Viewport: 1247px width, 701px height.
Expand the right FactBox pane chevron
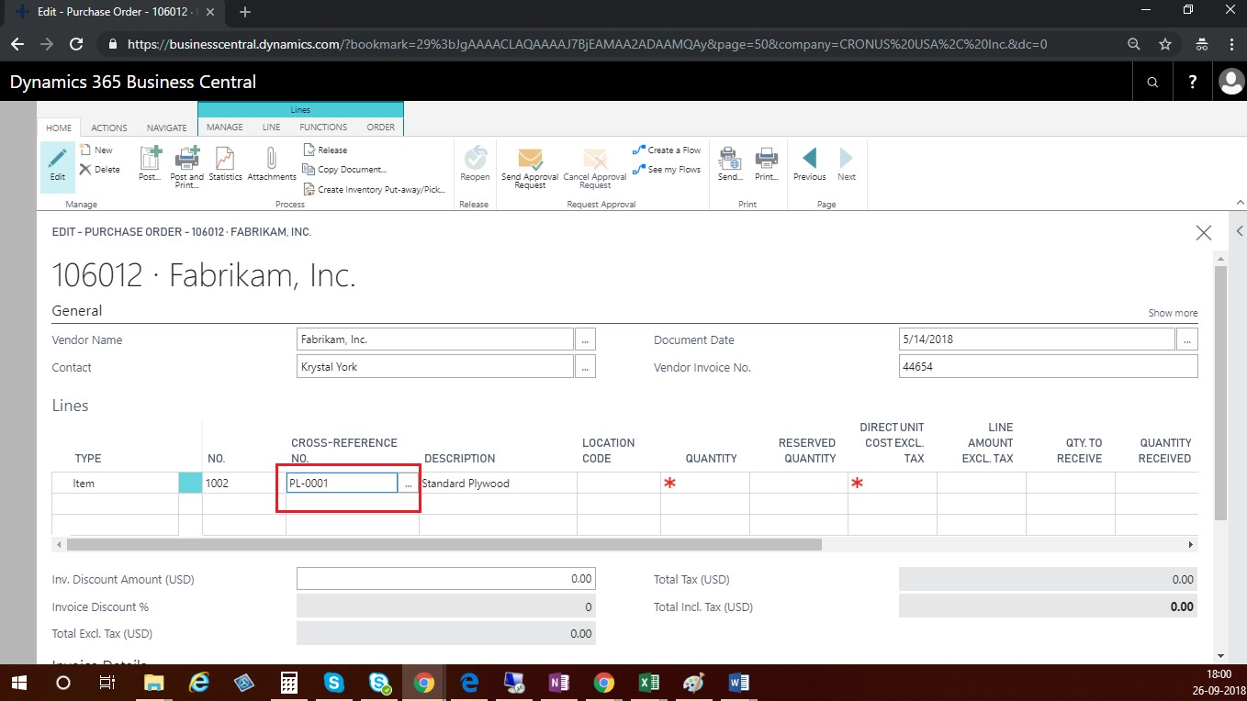tap(1240, 231)
